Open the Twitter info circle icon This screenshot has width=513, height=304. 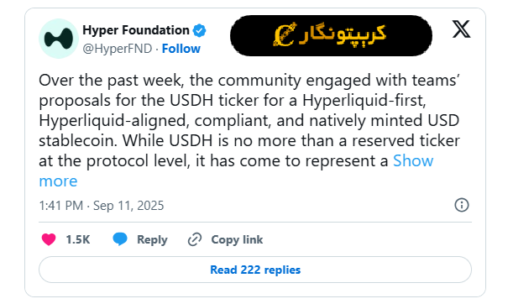pyautogui.click(x=462, y=205)
